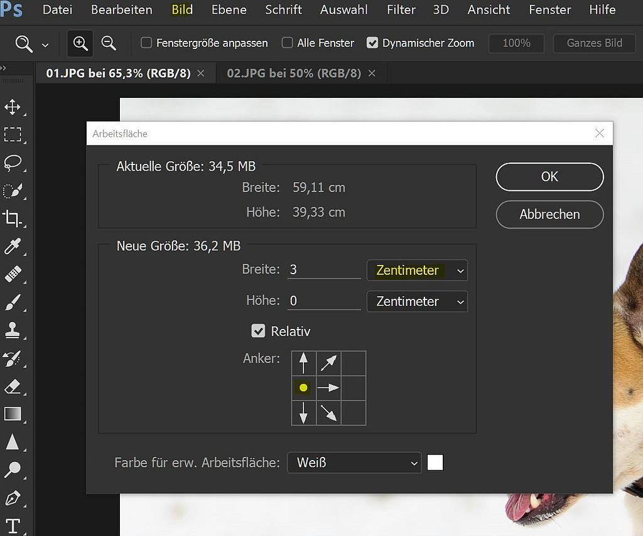Expand the collapsed toolbar double arrows
Screen dimensions: 643x536
click(x=3, y=68)
